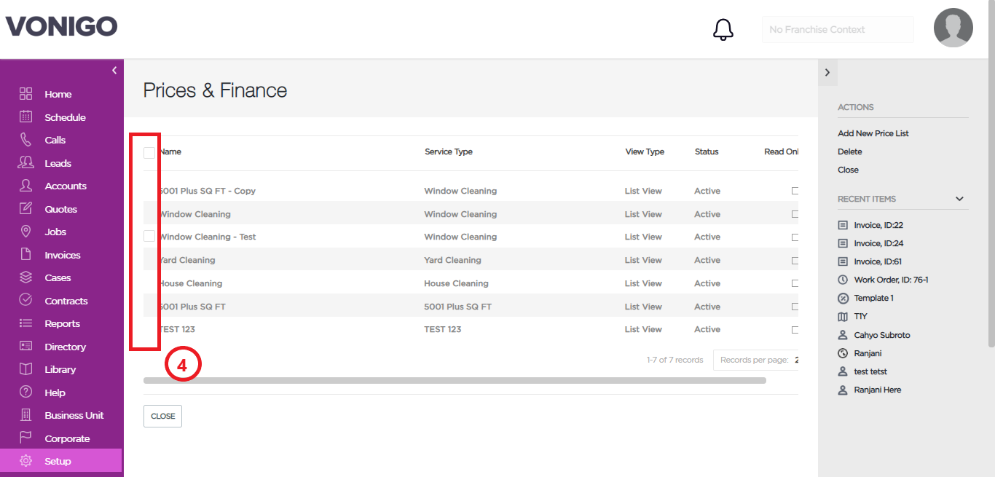Open the Schedule menu item
This screenshot has height=477, width=995.
pyautogui.click(x=65, y=117)
